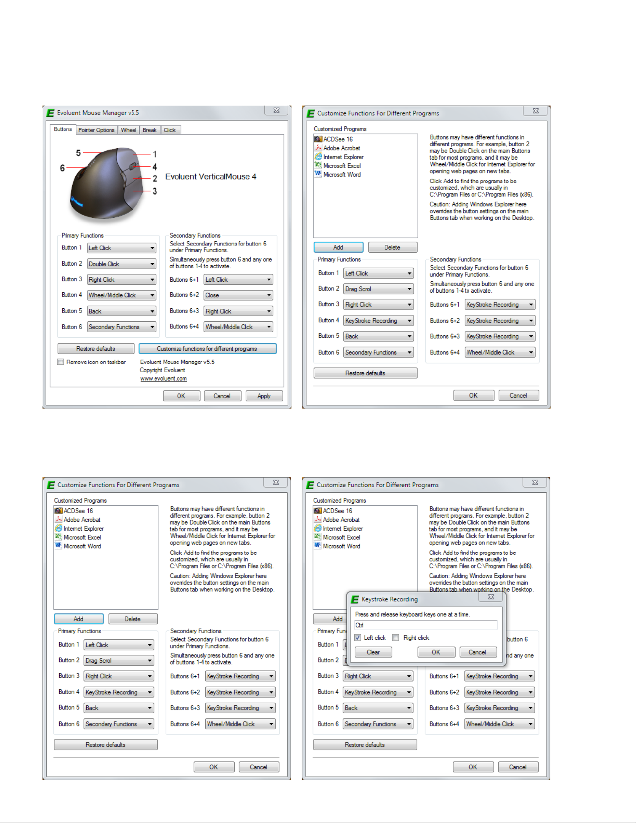Click the Evoluent logo on Keystroke Recording dialog
This screenshot has height=823, width=636.
[x=355, y=599]
